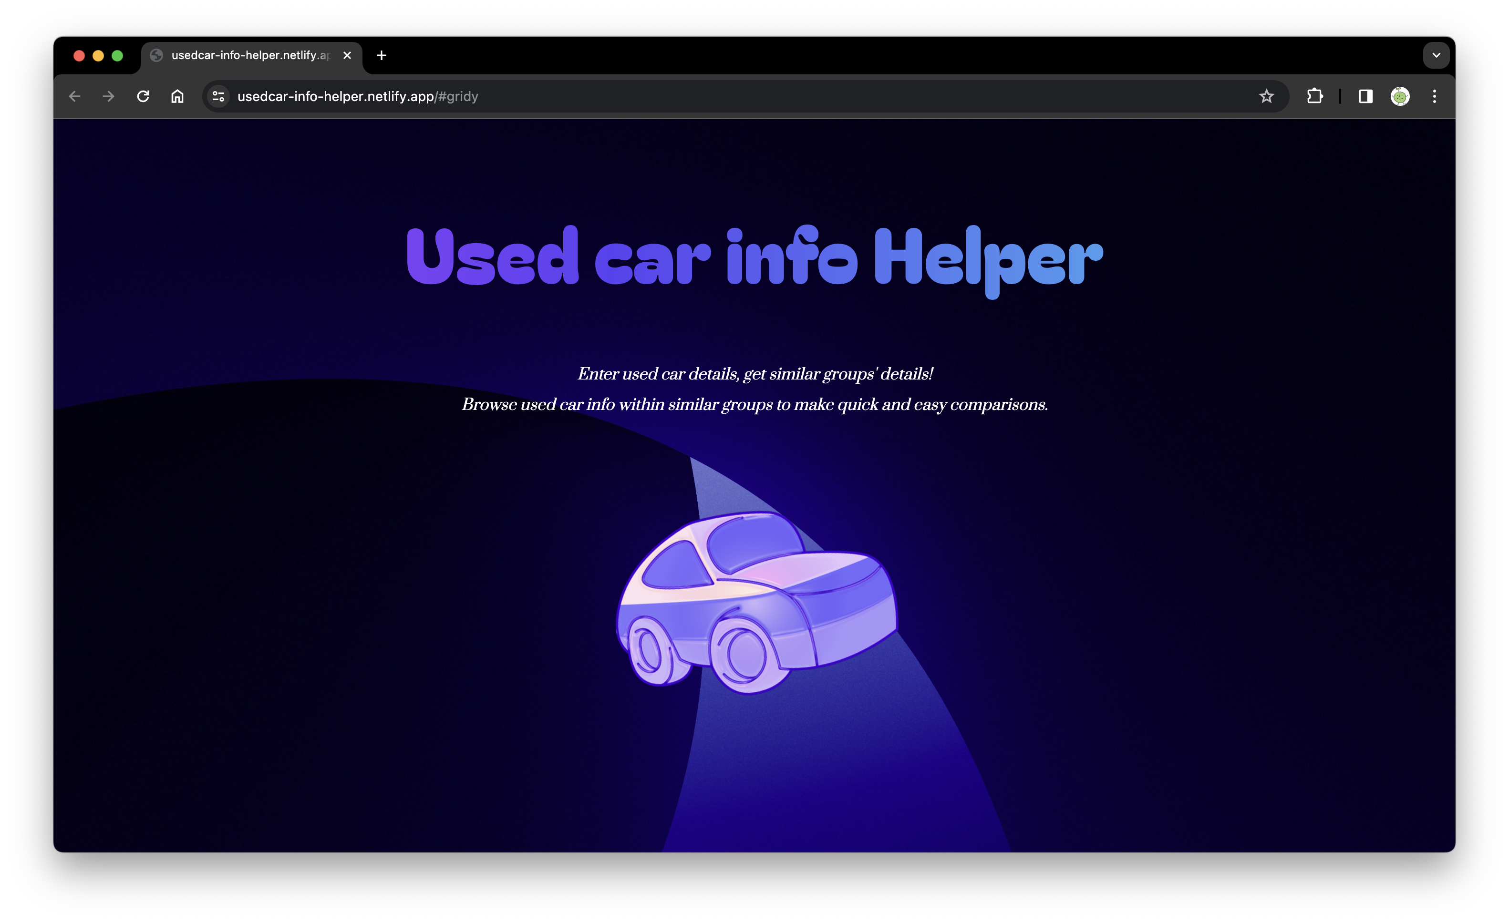Open the green profile avatar menu
Image resolution: width=1509 pixels, height=923 pixels.
click(1400, 96)
